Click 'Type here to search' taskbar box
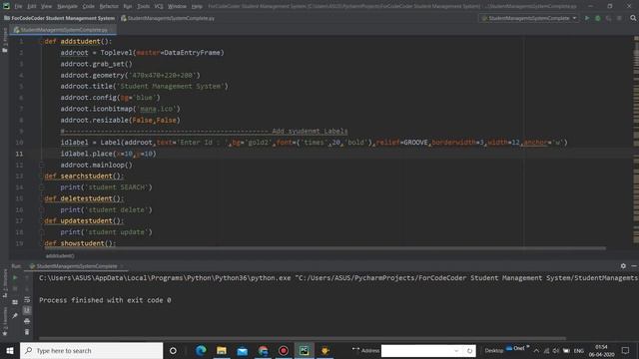 click(91, 350)
